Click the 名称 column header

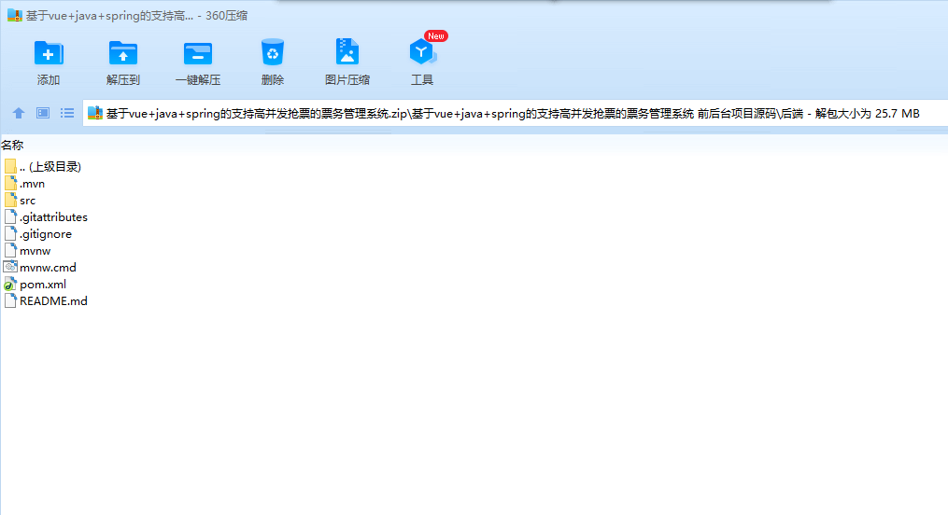(x=12, y=145)
